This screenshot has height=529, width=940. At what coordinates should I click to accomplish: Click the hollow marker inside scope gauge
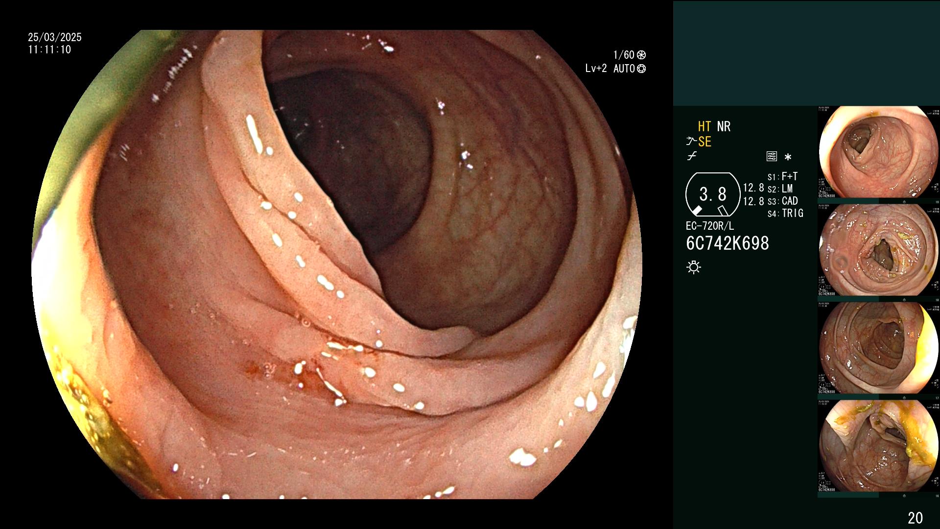coord(723,211)
